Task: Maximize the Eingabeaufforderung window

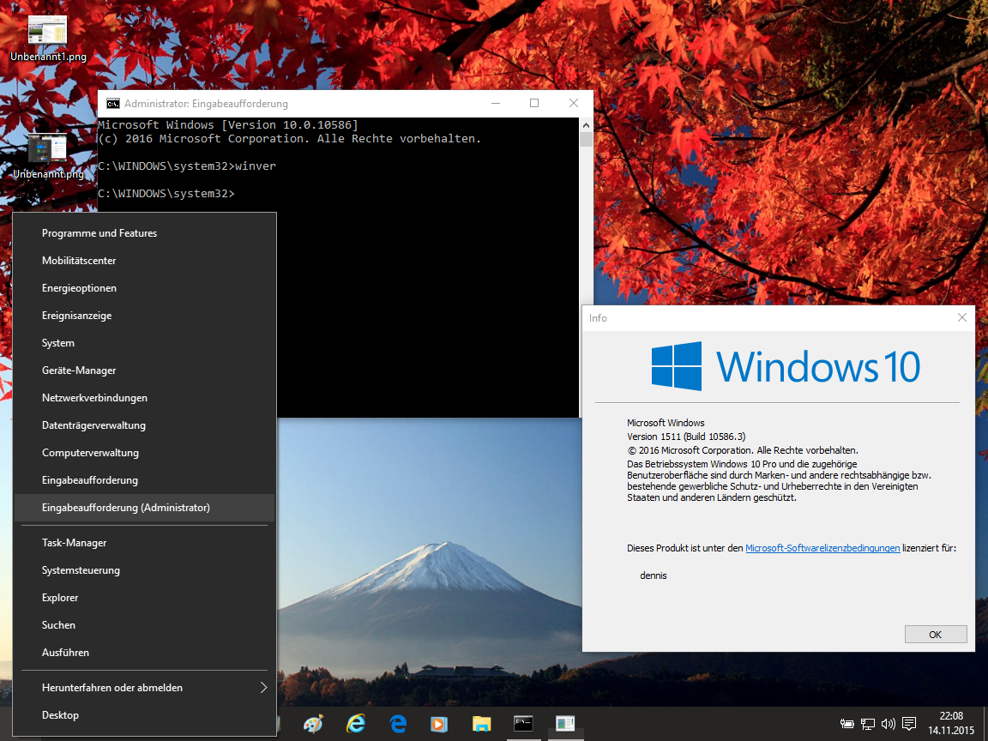Action: tap(534, 103)
